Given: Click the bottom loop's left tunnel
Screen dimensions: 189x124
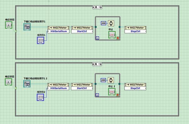Looking at the screenshot, I should [x=95, y=84].
